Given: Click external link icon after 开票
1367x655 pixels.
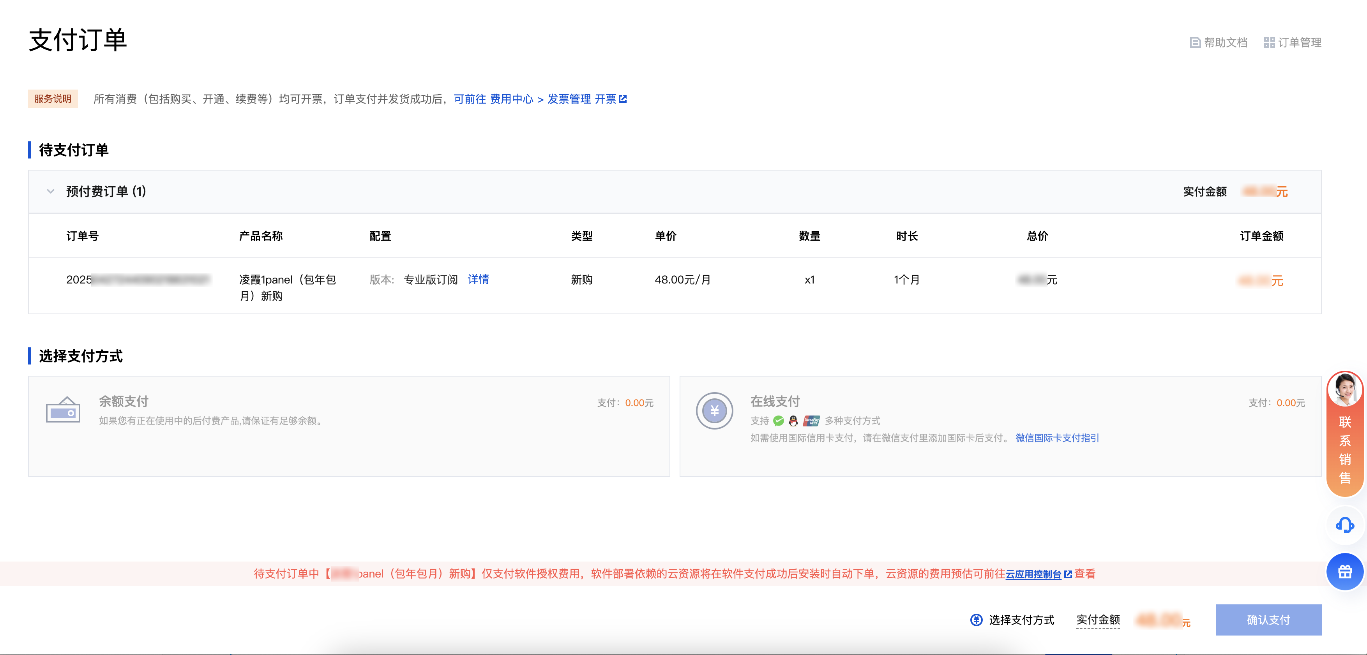Looking at the screenshot, I should click(623, 99).
